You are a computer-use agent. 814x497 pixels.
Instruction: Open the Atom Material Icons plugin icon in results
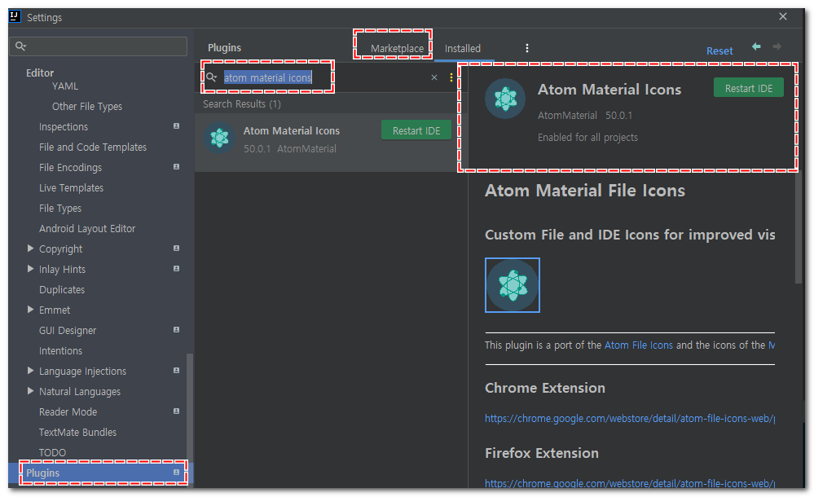[x=218, y=138]
